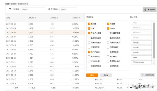The image size is (157, 91).
Task: Click the date cell 2017-06-19
Action: (x=11, y=71)
